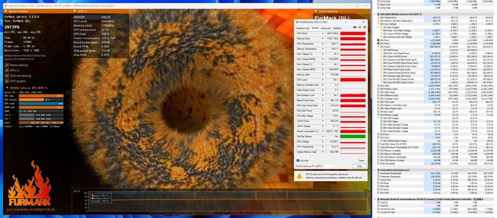This screenshot has width=497, height=218.
Task: Uncheck the Demo options checkbox
Action: click(7, 65)
